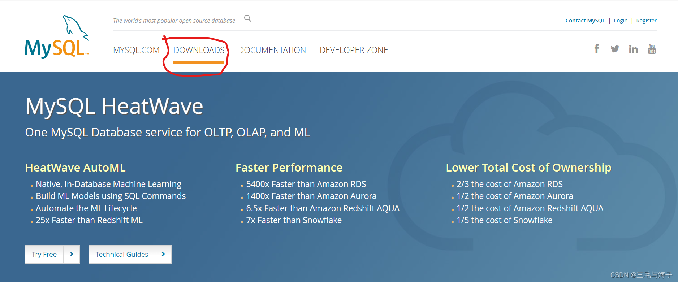
Task: Click '2/3 the cost of Amazon RDS'
Action: tap(510, 184)
